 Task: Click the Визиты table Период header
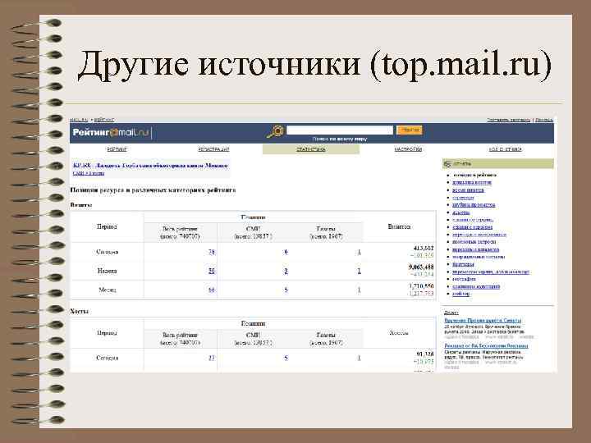pyautogui.click(x=107, y=226)
